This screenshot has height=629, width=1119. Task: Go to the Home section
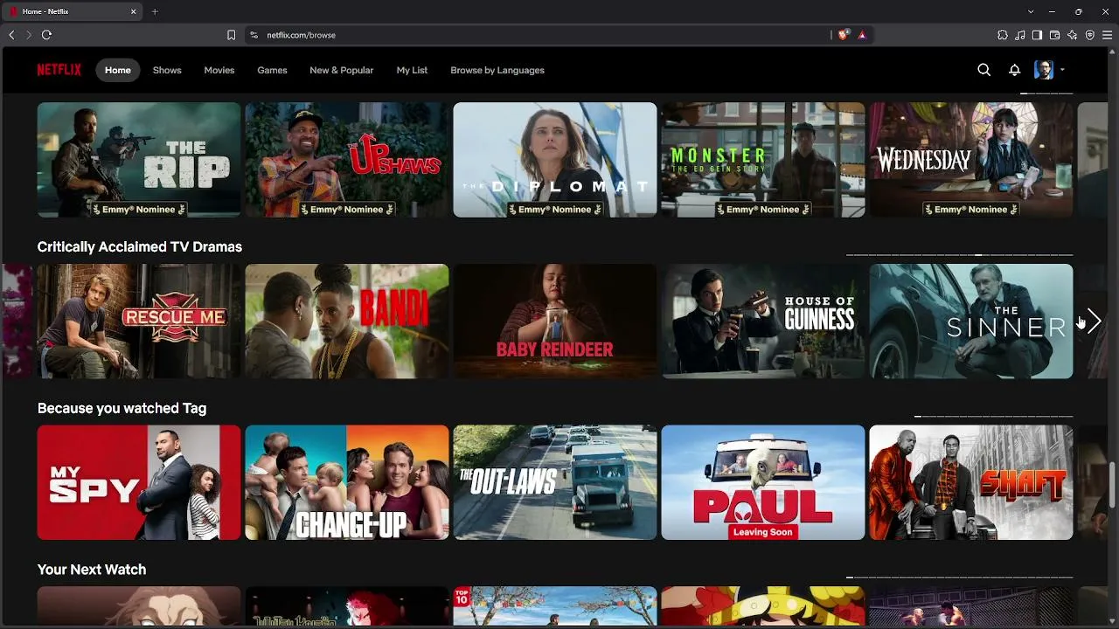pyautogui.click(x=118, y=70)
